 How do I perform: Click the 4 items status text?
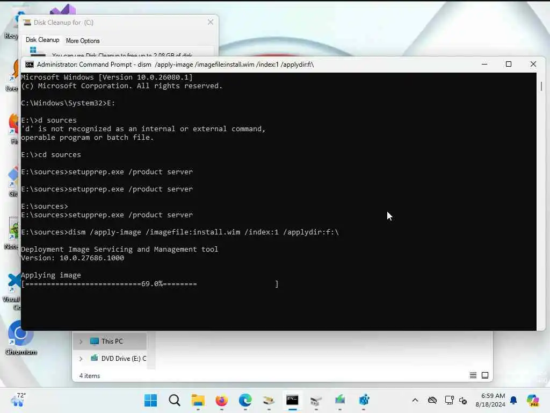(90, 376)
